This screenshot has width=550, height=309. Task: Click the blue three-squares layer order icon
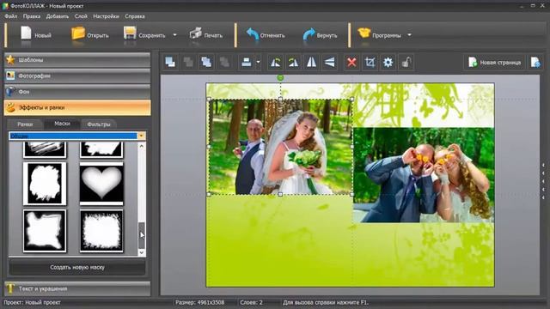click(206, 63)
